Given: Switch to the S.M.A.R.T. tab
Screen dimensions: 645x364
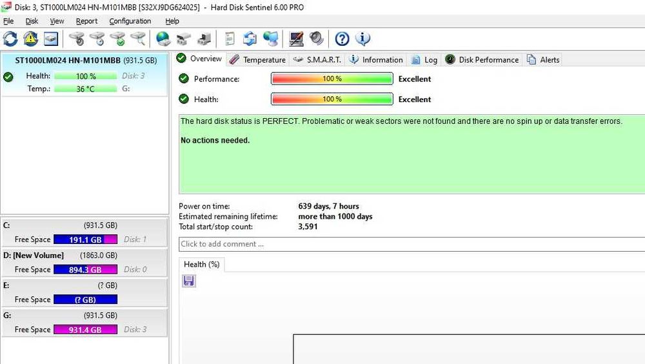Looking at the screenshot, I should click(317, 60).
